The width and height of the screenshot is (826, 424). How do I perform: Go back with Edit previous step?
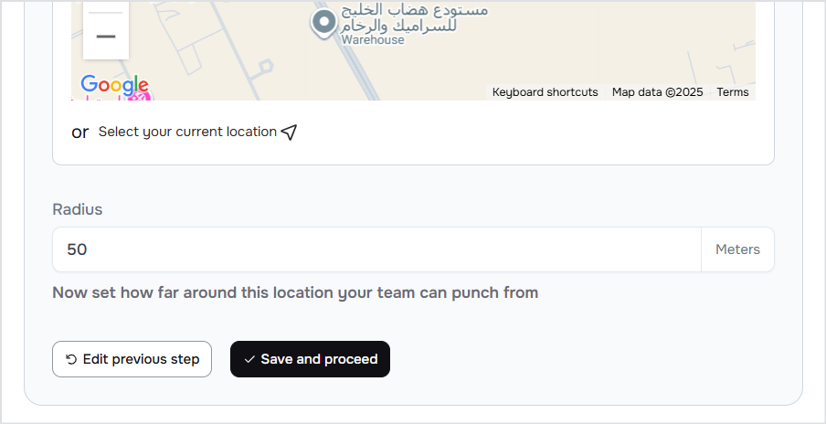132,359
